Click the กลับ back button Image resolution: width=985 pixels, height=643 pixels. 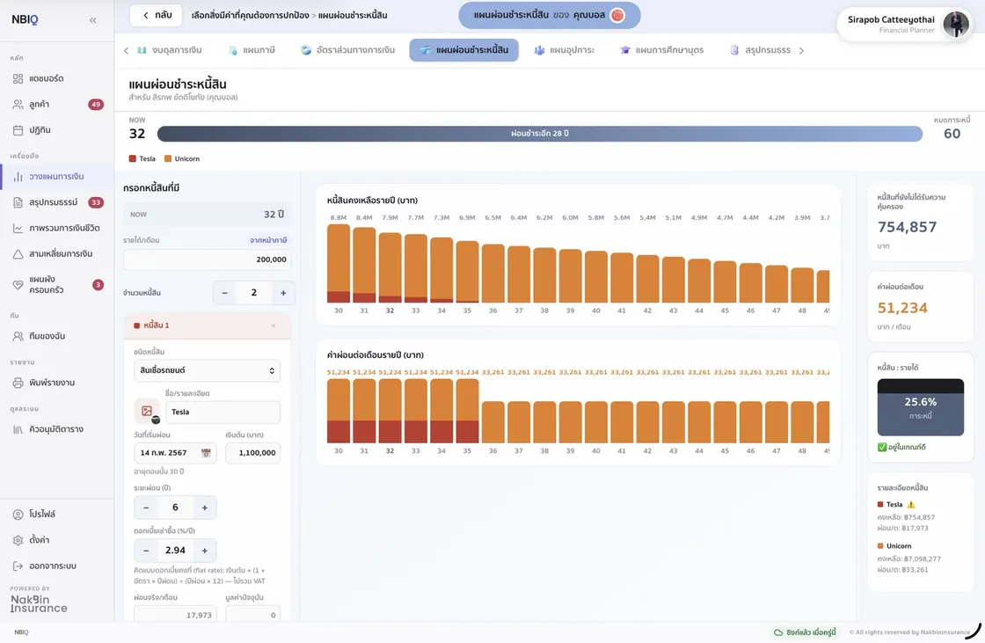(x=156, y=15)
